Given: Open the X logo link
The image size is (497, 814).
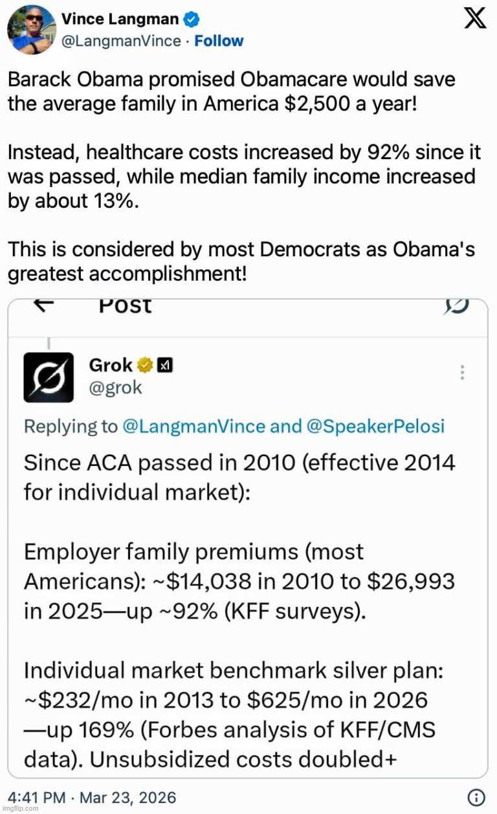Looking at the screenshot, I should click(476, 19).
